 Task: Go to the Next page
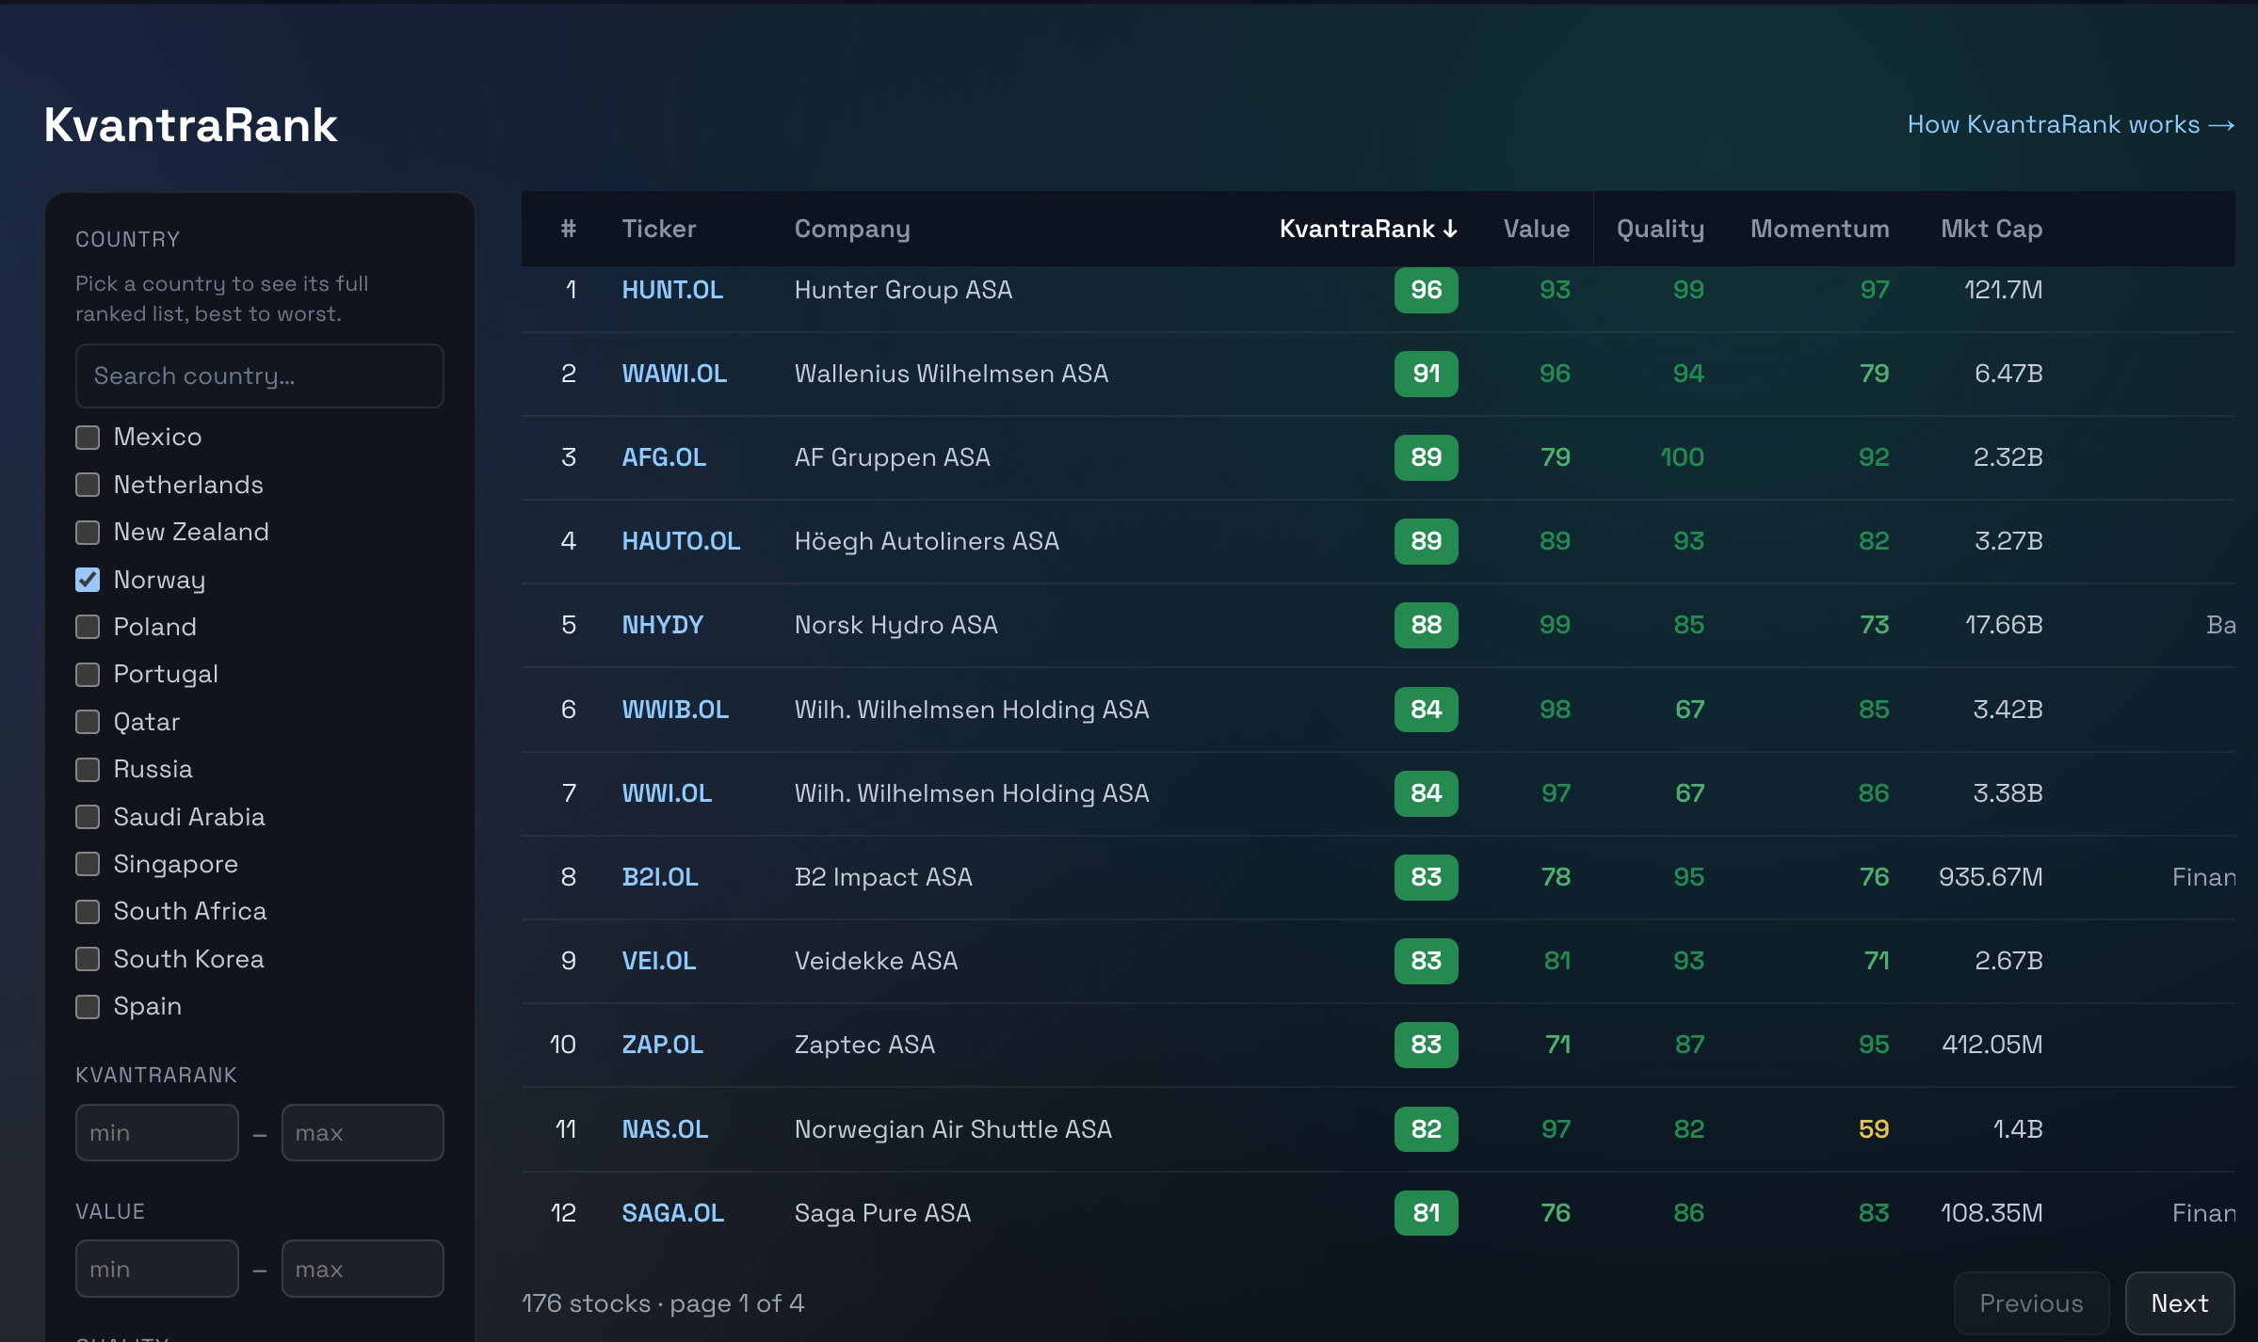tap(2180, 1303)
